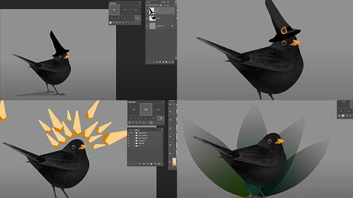
Task: Select the first round mode icon in top panel
Action: pyautogui.click(x=110, y=23)
